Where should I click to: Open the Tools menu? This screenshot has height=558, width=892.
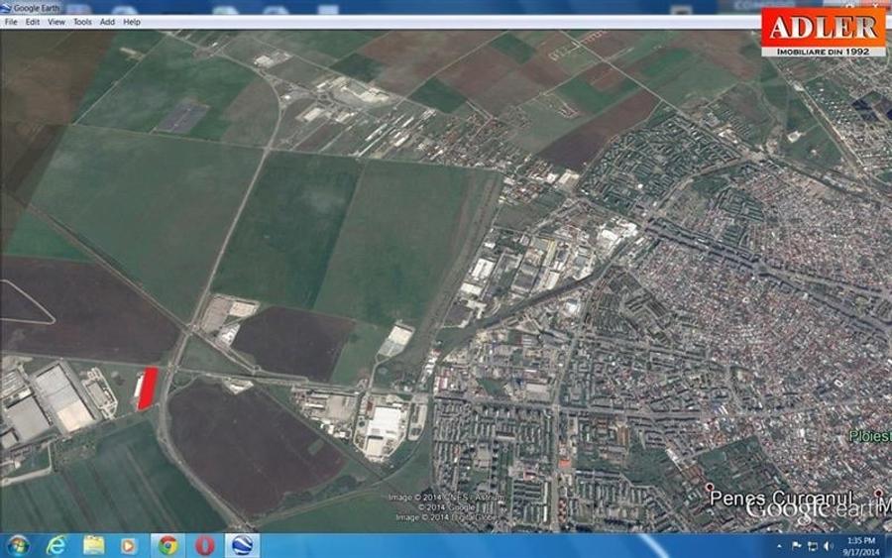tap(82, 22)
